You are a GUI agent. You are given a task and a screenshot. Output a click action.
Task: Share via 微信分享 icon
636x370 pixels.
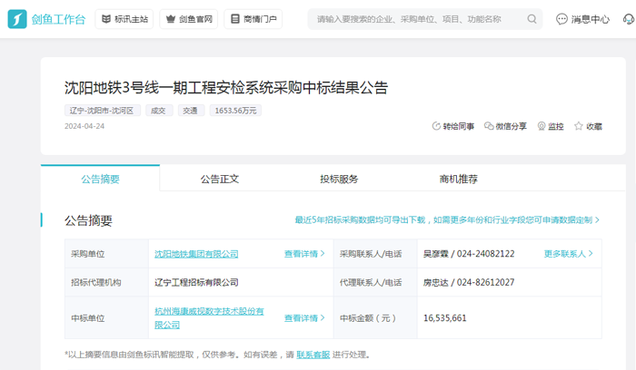pyautogui.click(x=505, y=127)
